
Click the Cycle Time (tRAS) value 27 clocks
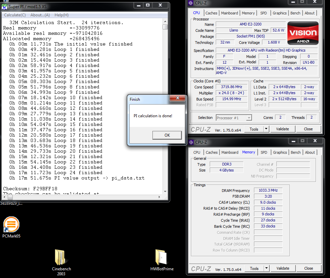click(x=268, y=220)
